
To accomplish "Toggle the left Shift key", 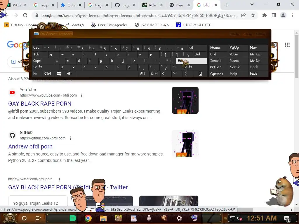I will pos(45,67).
